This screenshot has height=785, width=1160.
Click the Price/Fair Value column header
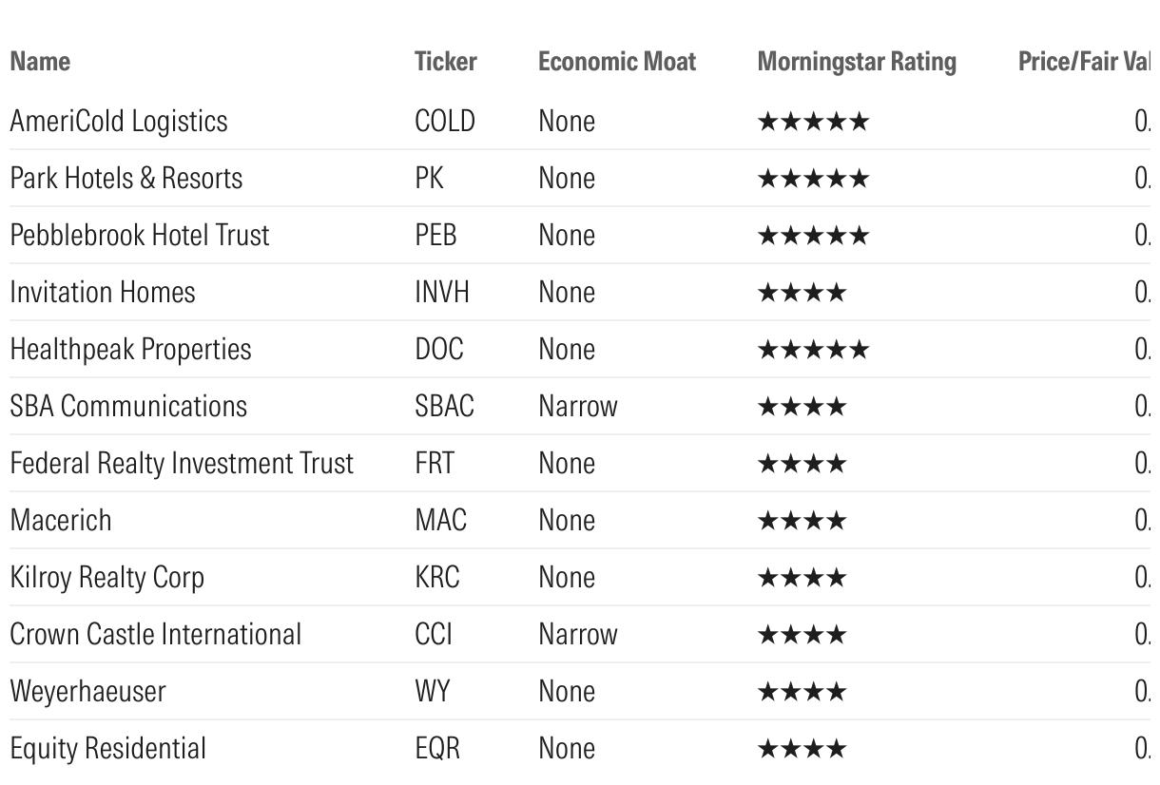click(x=1084, y=62)
